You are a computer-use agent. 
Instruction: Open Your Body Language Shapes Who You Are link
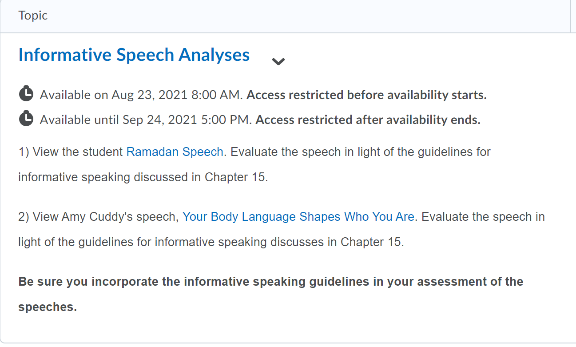(300, 217)
